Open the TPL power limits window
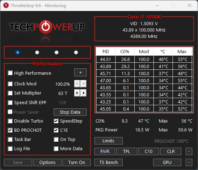Image resolution: width=198 pixels, height=170 pixels. pyautogui.click(x=127, y=152)
